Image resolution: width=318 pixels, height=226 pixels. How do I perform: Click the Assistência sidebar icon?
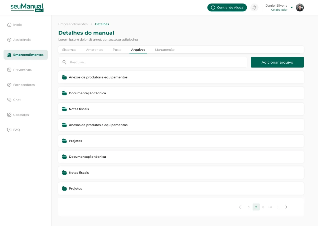coord(9,40)
